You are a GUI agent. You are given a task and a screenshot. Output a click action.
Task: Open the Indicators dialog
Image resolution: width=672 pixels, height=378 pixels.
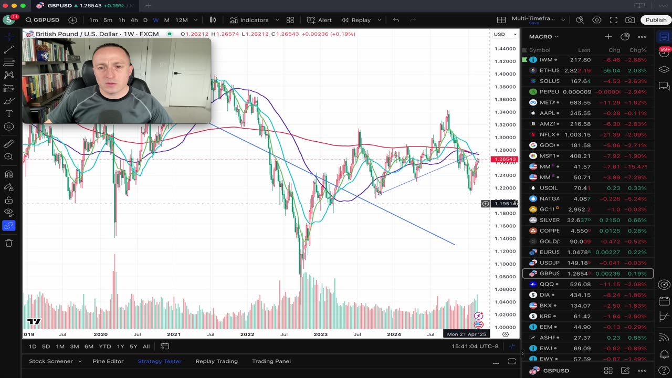click(x=249, y=20)
